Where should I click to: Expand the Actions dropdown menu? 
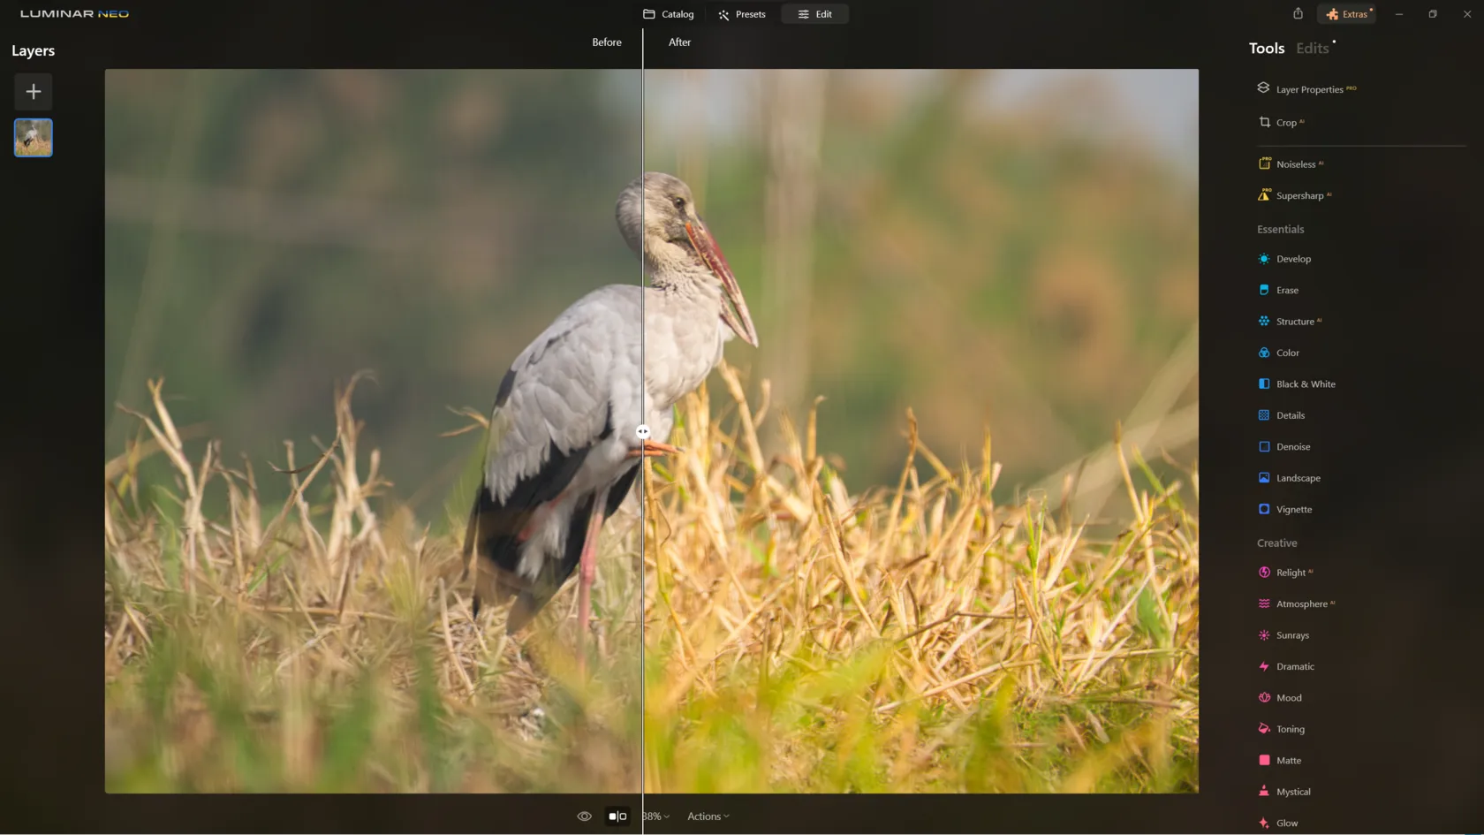(x=708, y=816)
